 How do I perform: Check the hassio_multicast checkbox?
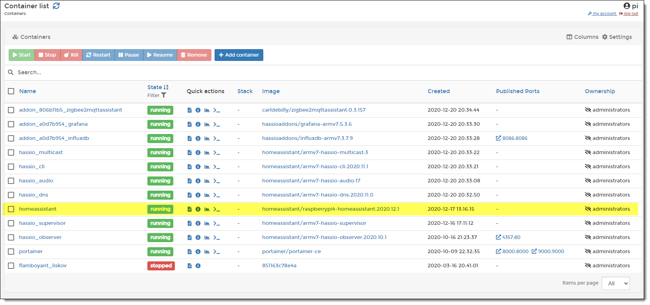pos(11,152)
